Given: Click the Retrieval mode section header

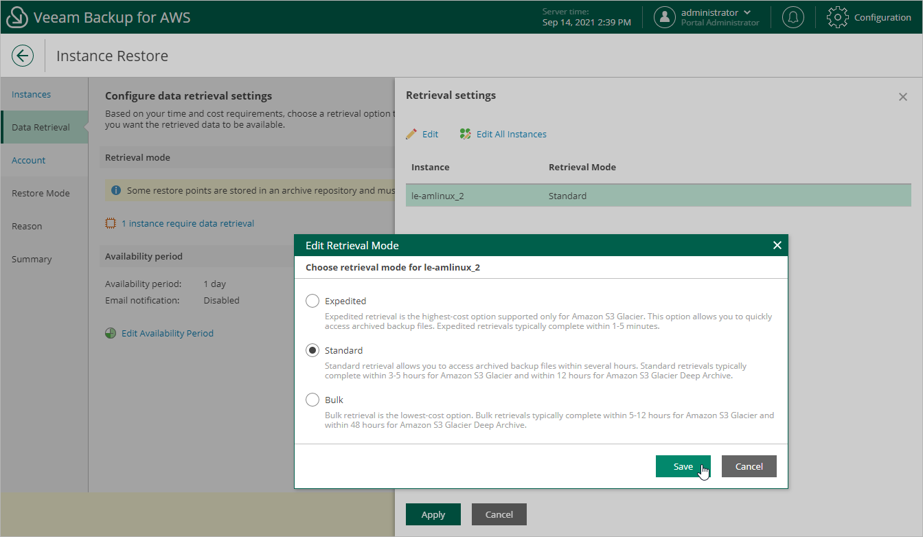Looking at the screenshot, I should (137, 157).
